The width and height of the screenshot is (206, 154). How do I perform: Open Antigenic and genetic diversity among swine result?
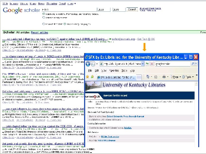pos(43,143)
